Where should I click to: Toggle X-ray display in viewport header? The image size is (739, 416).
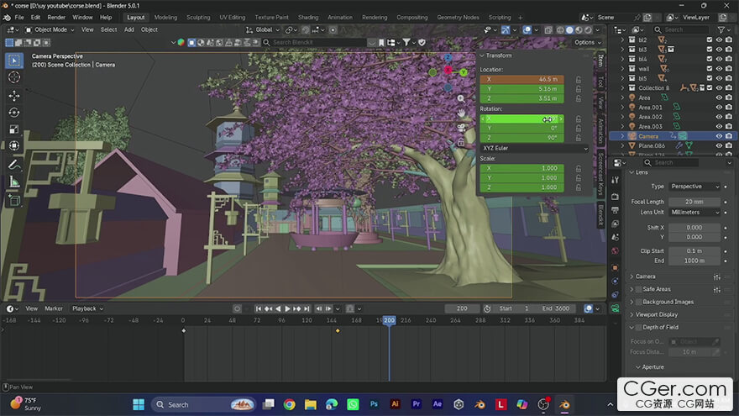click(x=548, y=29)
